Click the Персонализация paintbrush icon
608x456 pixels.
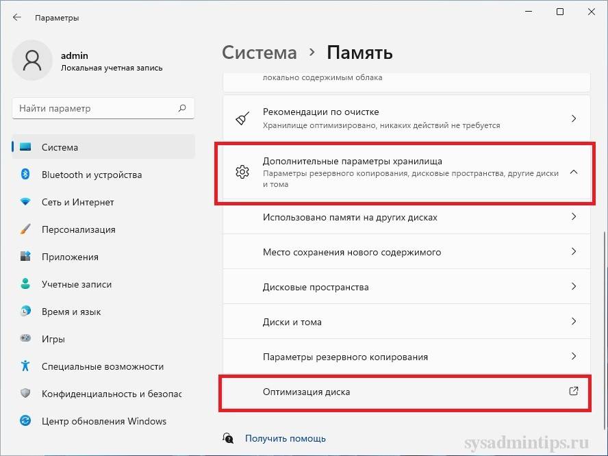click(25, 229)
